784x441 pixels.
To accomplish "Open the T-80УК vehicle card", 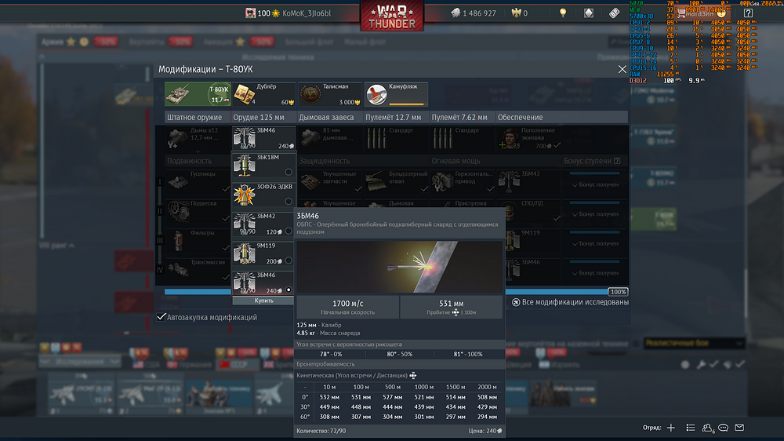I will click(x=198, y=94).
